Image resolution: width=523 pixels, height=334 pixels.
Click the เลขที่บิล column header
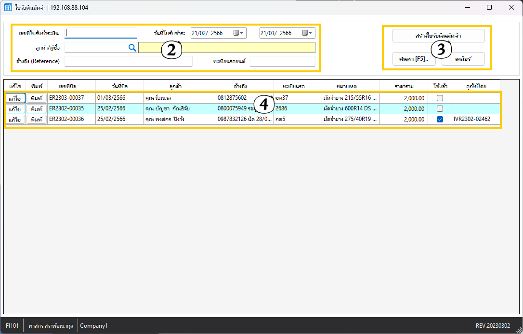71,86
